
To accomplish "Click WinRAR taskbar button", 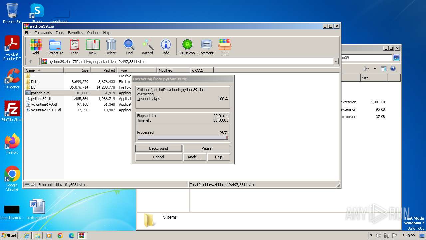I will (82, 236).
